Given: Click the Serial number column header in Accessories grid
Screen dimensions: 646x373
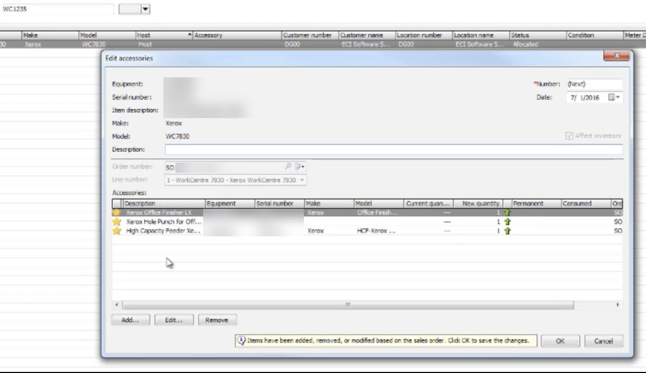Looking at the screenshot, I should 280,203.
